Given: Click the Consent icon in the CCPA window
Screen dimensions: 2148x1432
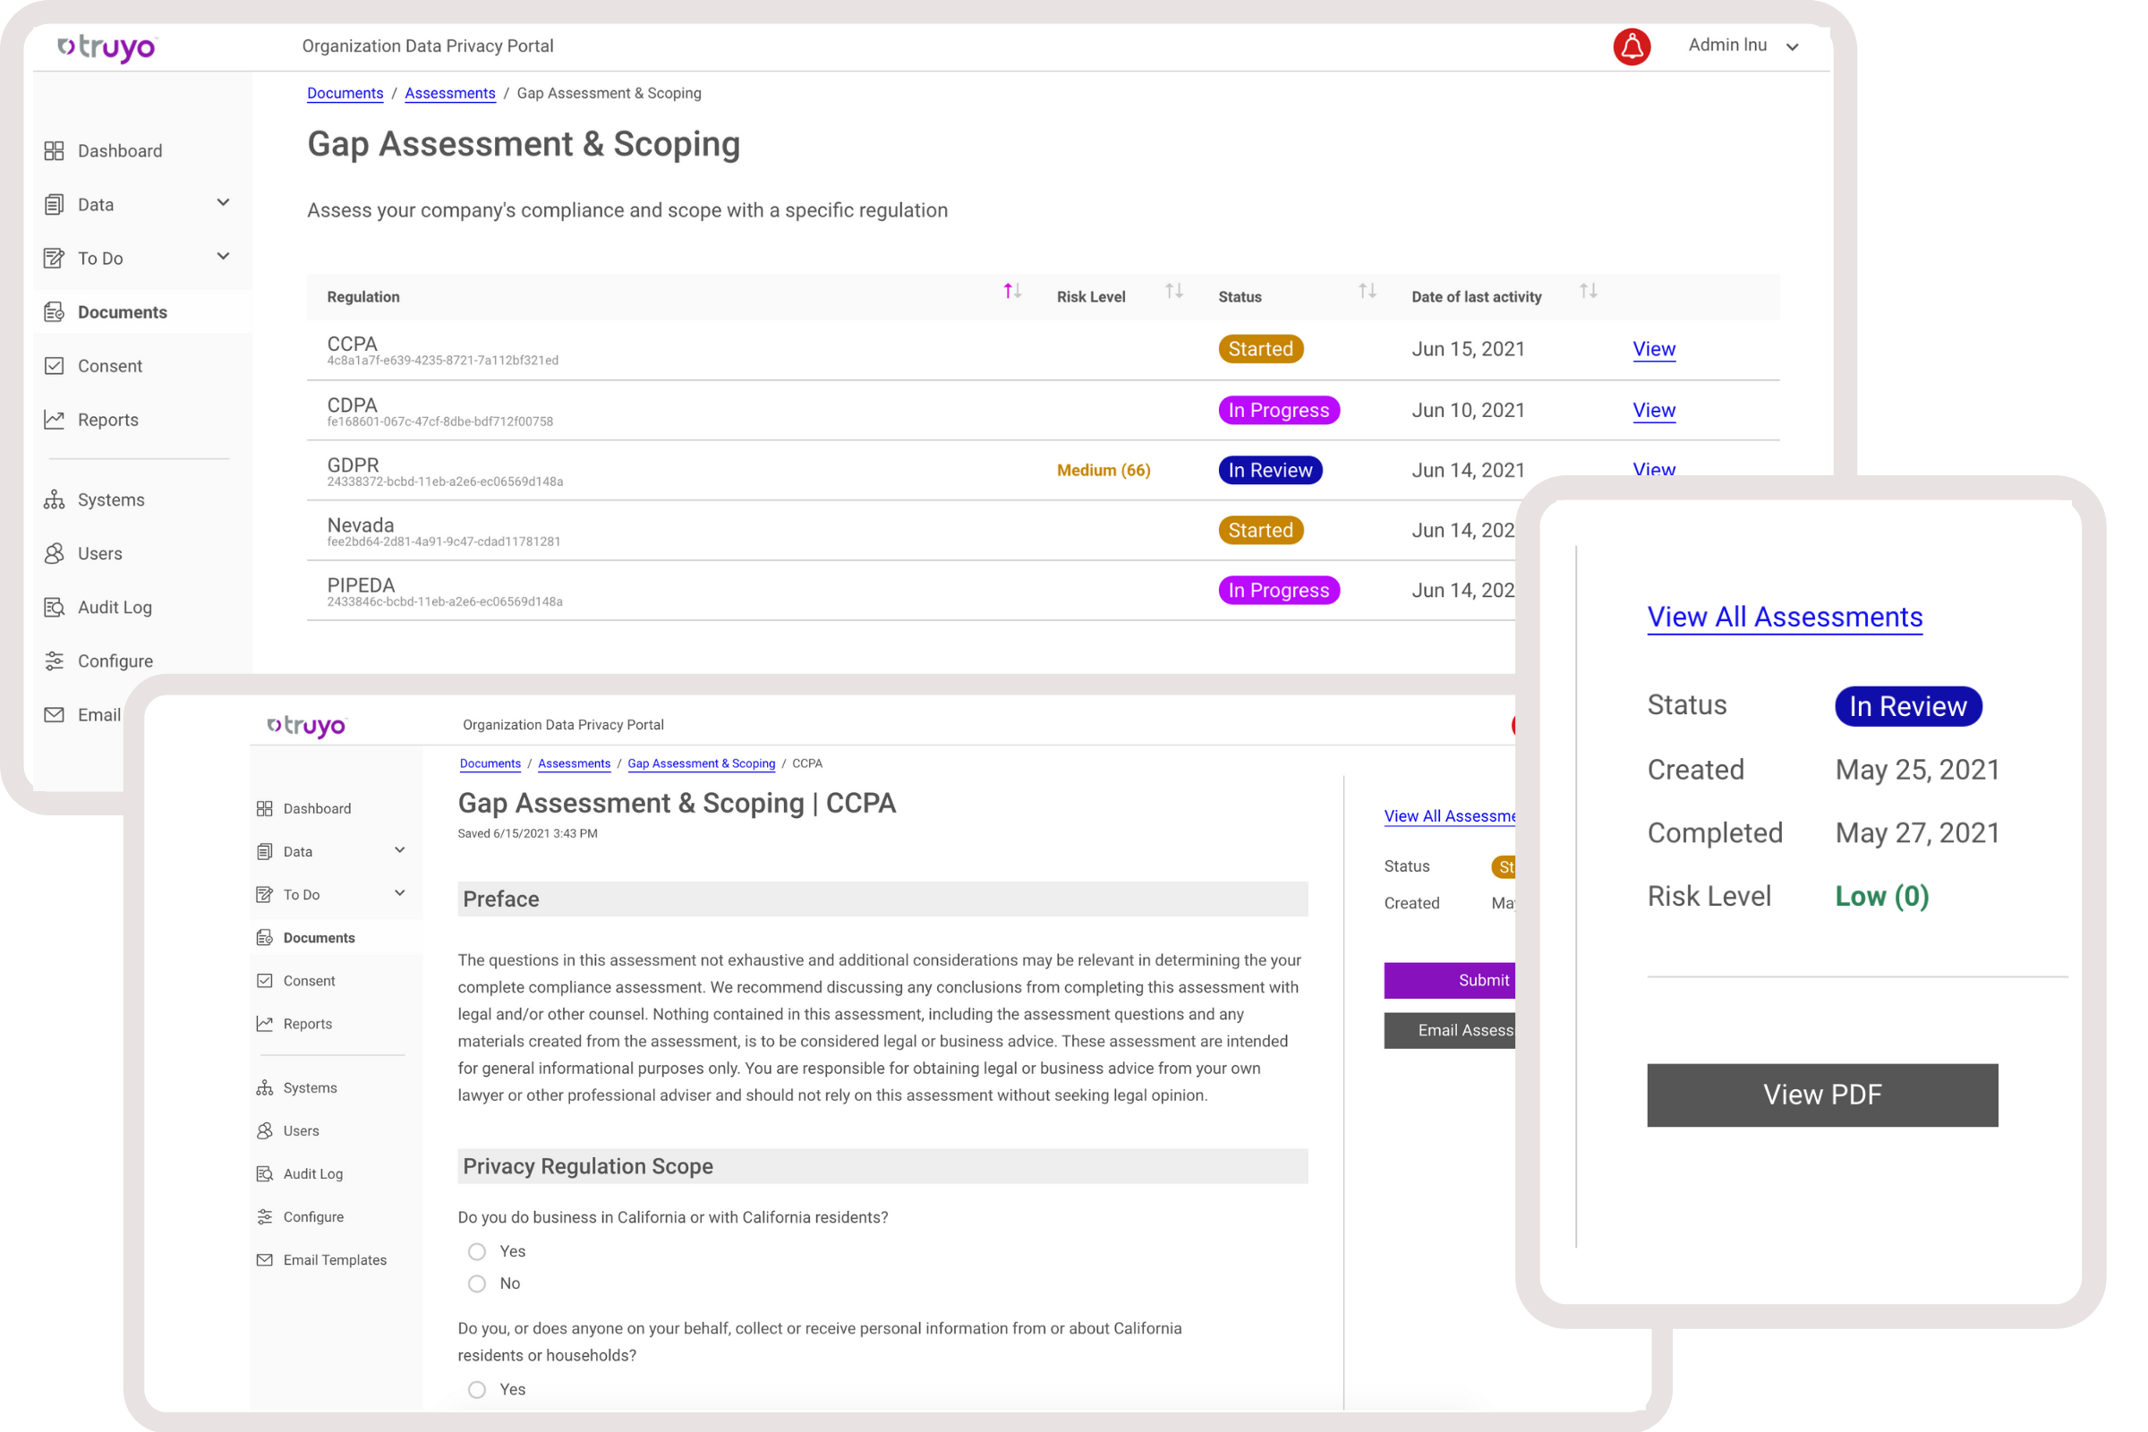Looking at the screenshot, I should [x=265, y=981].
